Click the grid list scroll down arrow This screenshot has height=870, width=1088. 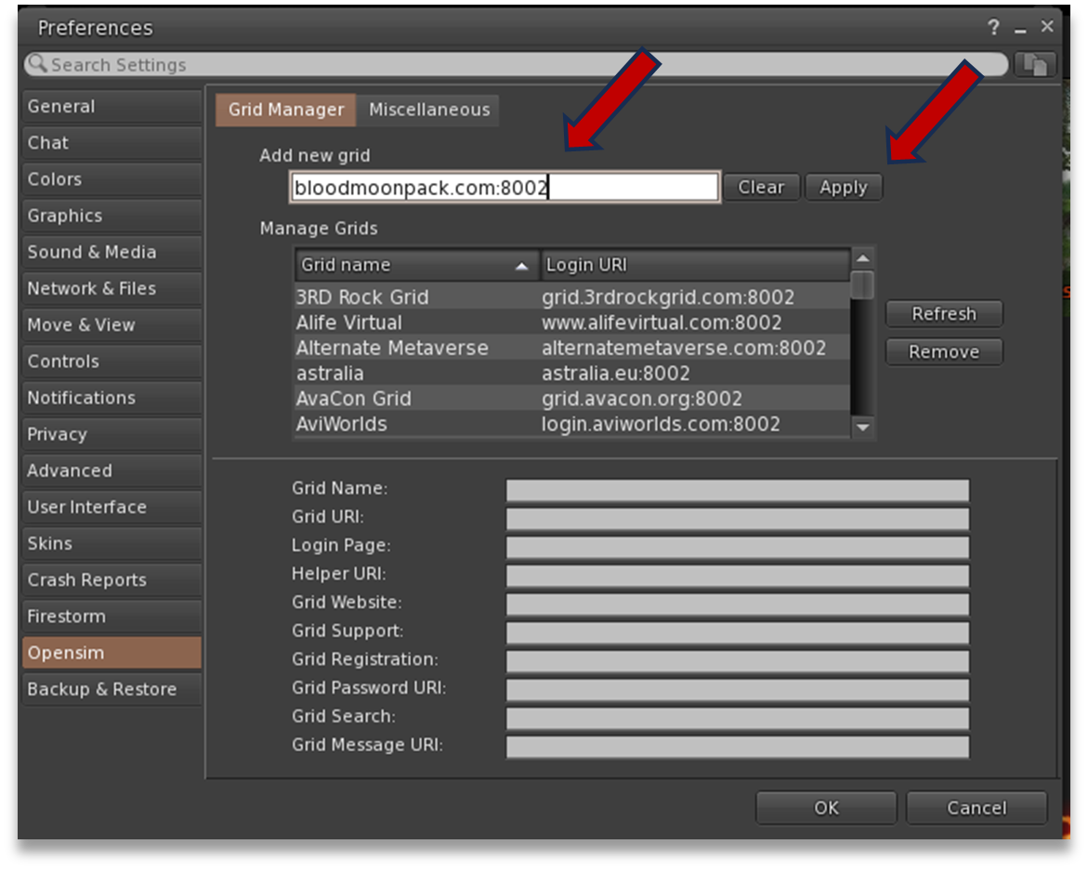(862, 427)
